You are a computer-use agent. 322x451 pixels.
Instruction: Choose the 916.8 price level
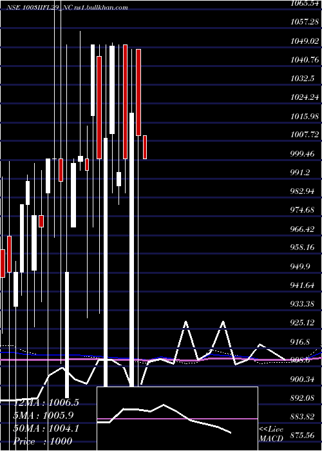[301, 341]
